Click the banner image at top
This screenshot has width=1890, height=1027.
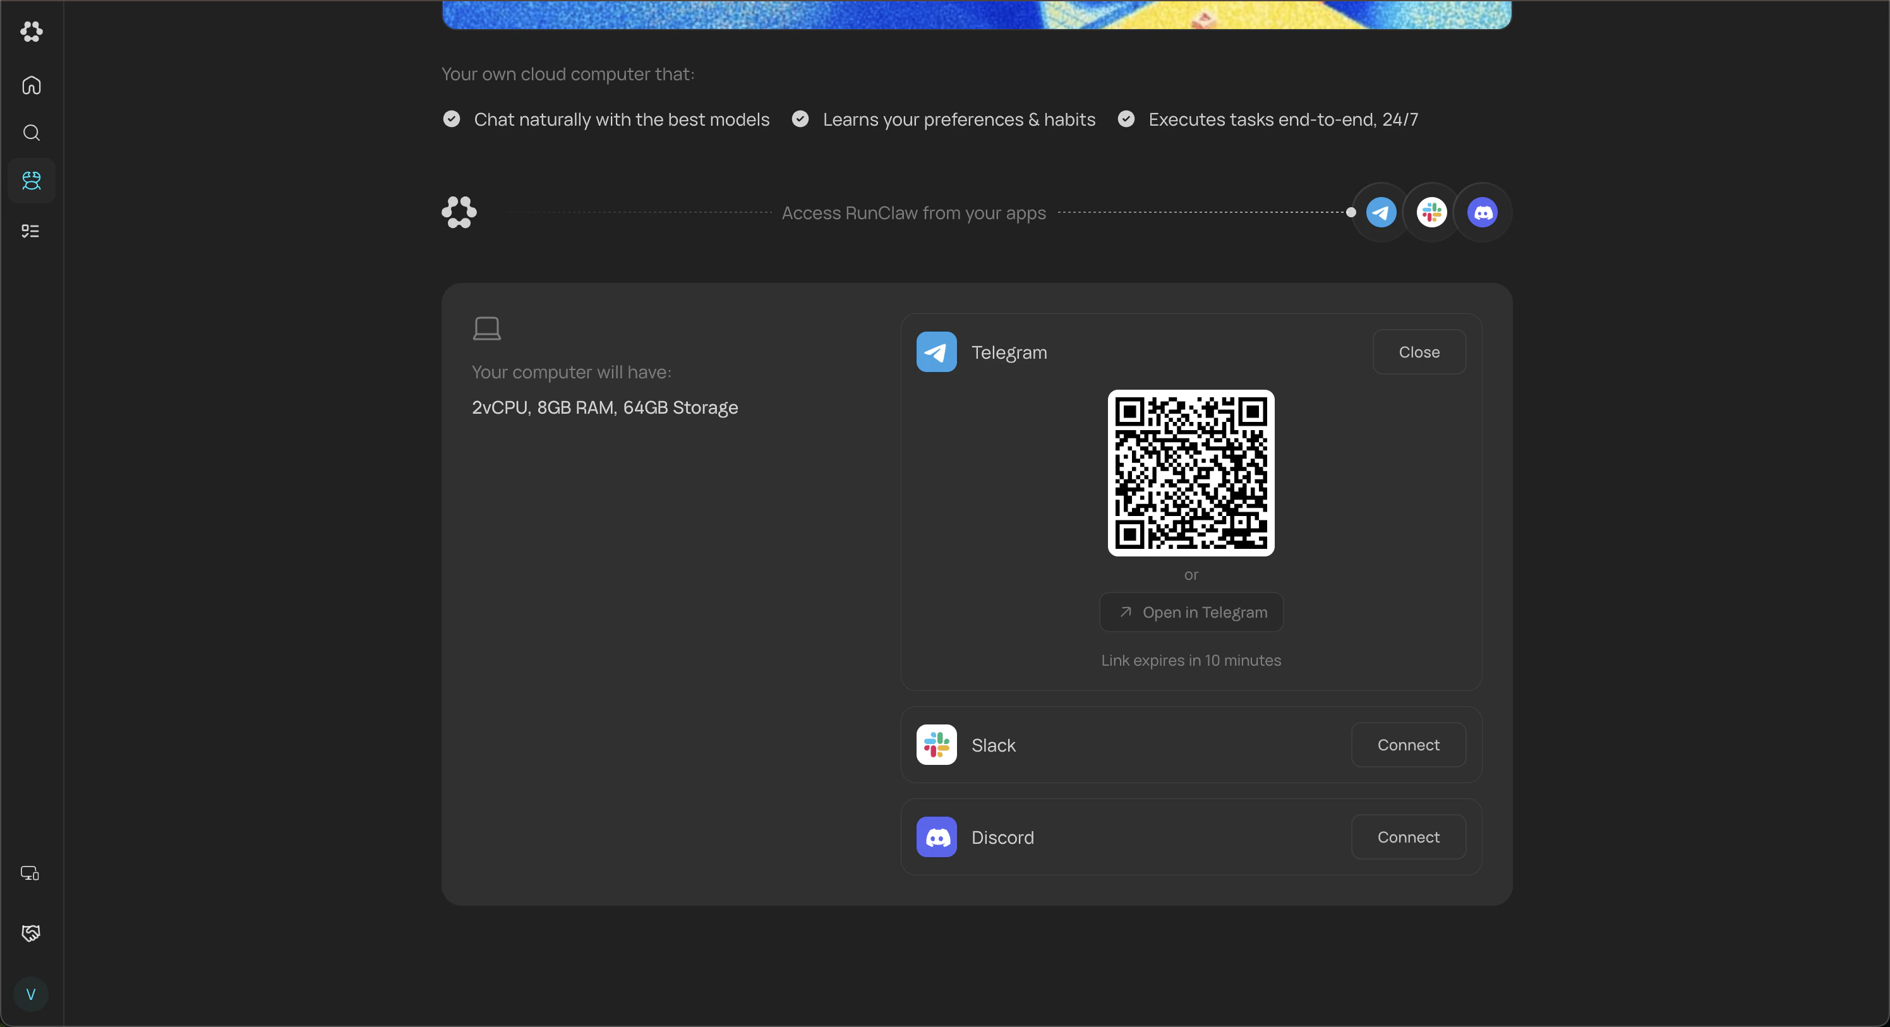tap(977, 14)
